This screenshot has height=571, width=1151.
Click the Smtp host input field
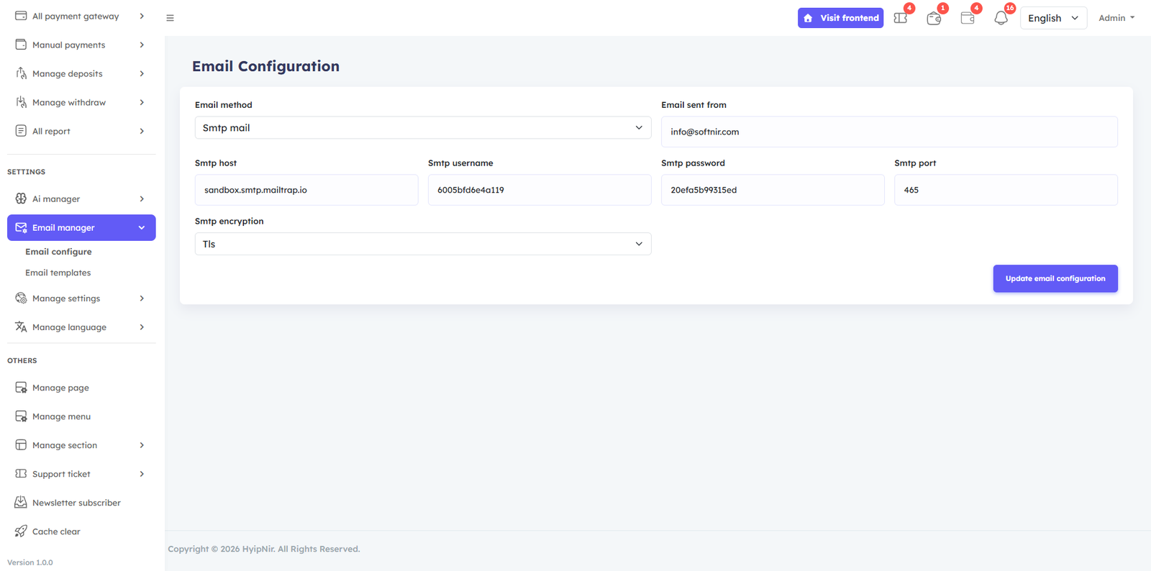coord(306,190)
